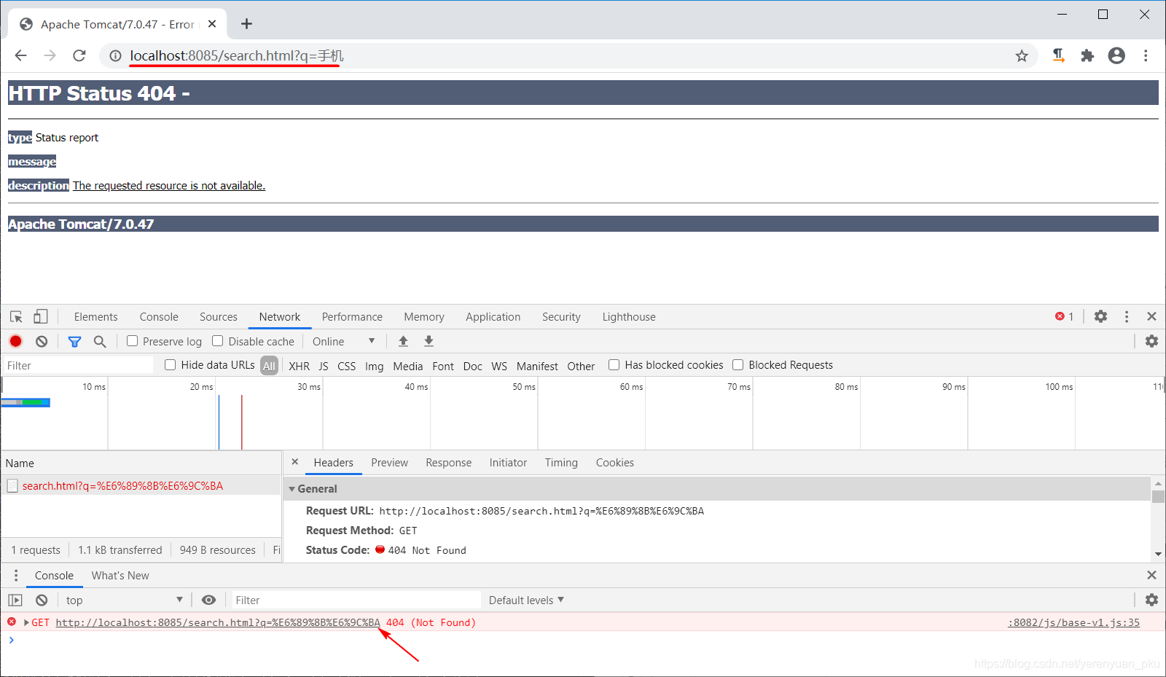This screenshot has height=677, width=1166.
Task: Open the Lighthouse panel
Action: pos(629,317)
